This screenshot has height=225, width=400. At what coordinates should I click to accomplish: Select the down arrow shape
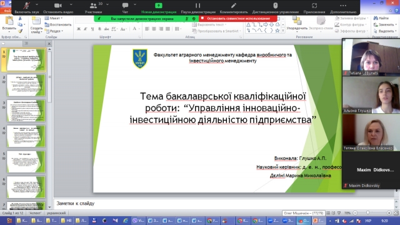pyautogui.click(x=272, y=24)
